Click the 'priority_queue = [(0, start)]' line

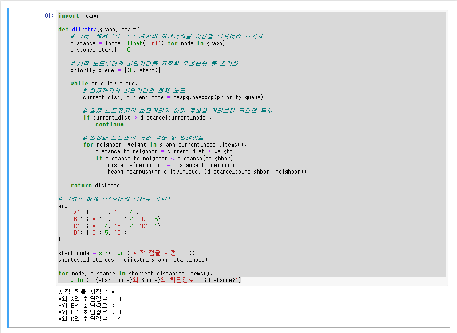(x=115, y=70)
